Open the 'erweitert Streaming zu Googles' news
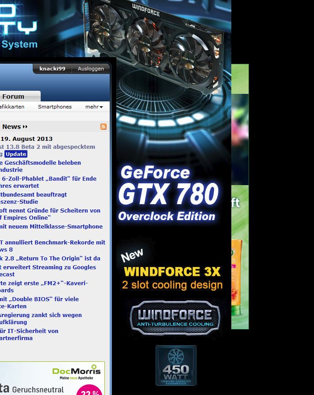314x395 pixels. pyautogui.click(x=48, y=271)
